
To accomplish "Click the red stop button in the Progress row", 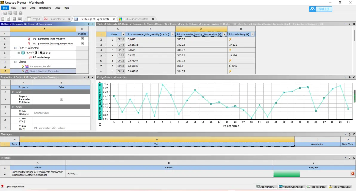I will pos(352,173).
